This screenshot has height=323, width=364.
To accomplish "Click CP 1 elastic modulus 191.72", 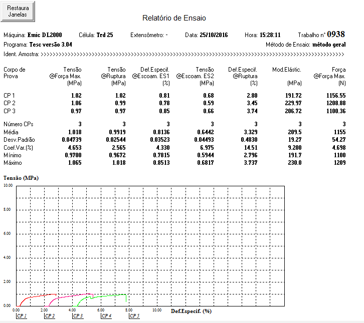I will coord(293,96).
